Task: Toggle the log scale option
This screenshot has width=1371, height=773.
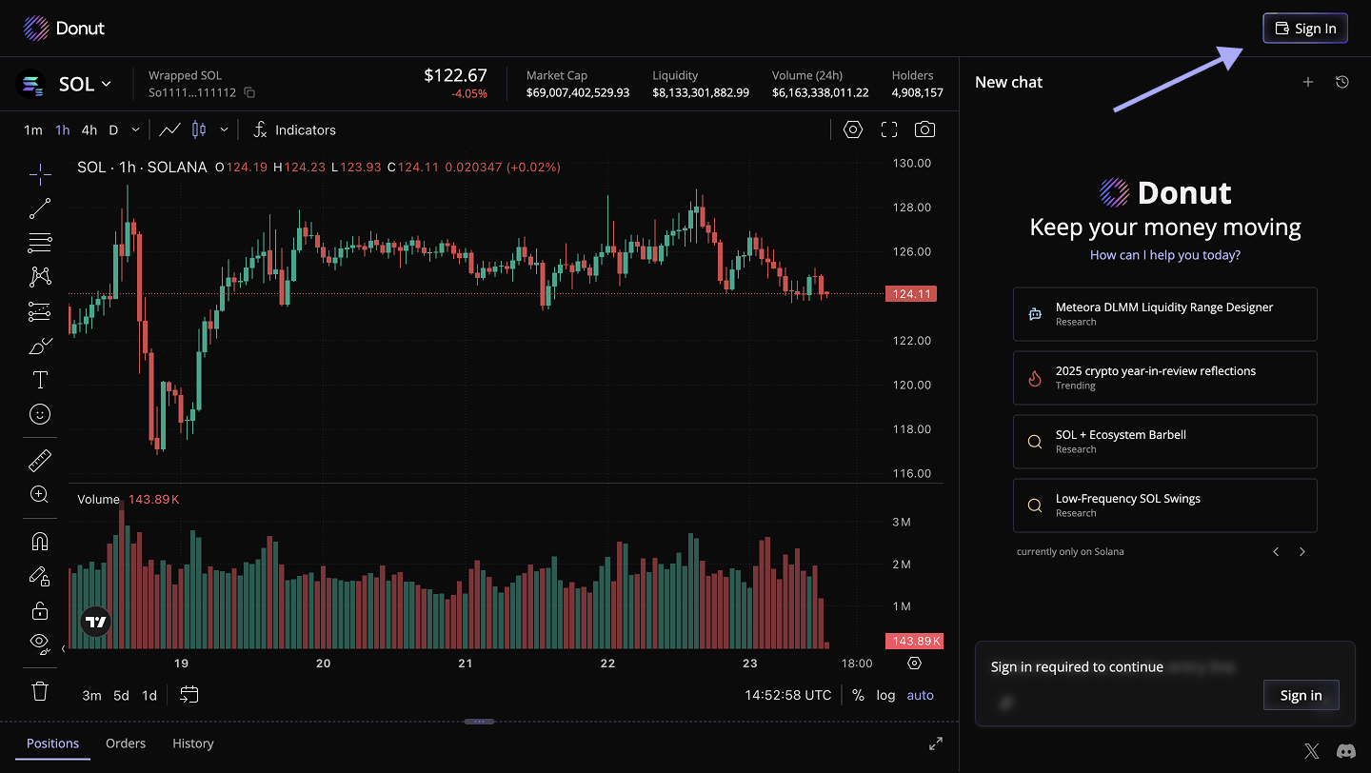Action: click(885, 695)
